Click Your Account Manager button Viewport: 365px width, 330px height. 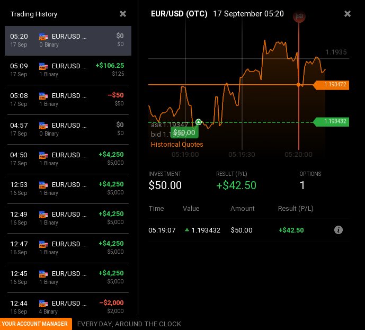35,324
